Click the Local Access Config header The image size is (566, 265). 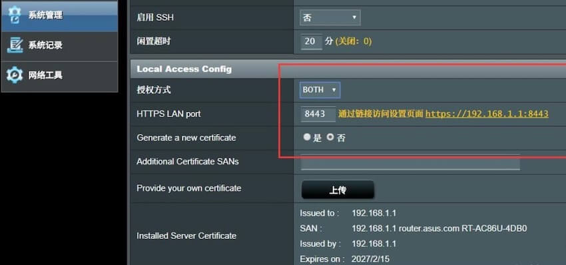tap(184, 69)
